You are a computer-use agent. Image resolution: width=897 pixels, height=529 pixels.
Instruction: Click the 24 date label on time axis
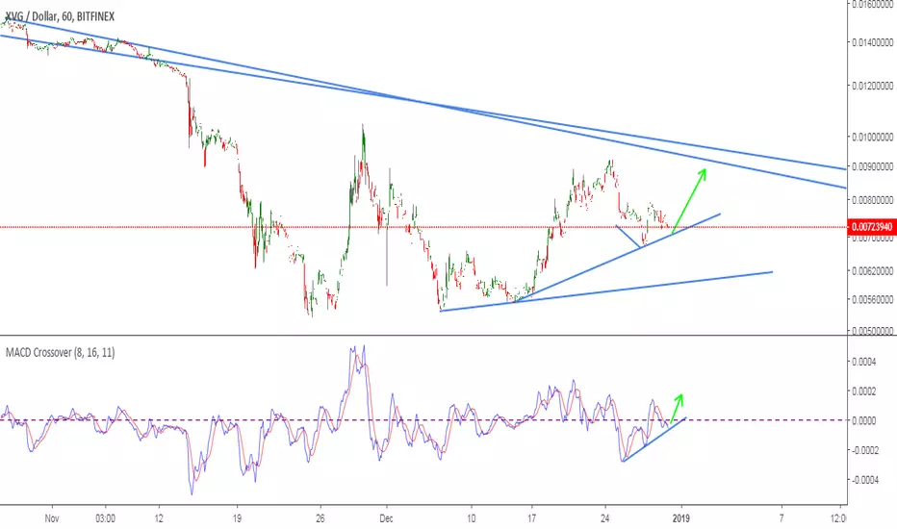pos(605,518)
